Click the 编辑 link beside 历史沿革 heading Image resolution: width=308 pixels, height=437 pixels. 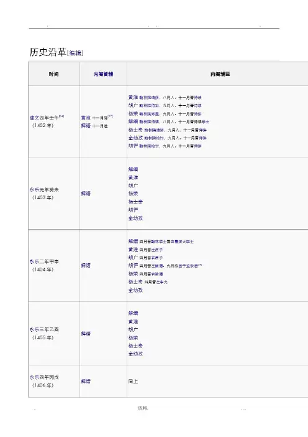click(x=75, y=53)
